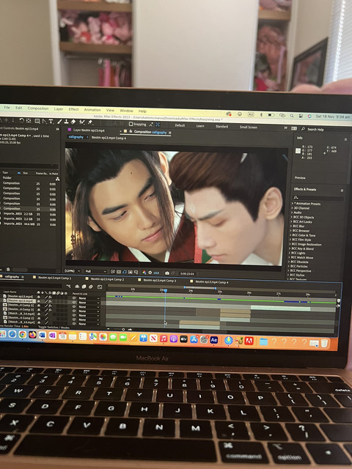This screenshot has width=352, height=469.
Task: Click the current timecode display below the viewer
Action: [x=188, y=273]
